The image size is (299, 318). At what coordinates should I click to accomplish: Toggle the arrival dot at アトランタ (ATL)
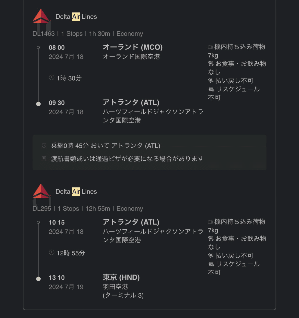38,104
